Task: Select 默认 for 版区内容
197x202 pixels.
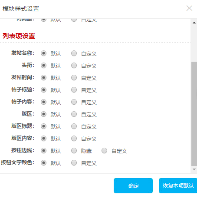Action: click(x=43, y=139)
